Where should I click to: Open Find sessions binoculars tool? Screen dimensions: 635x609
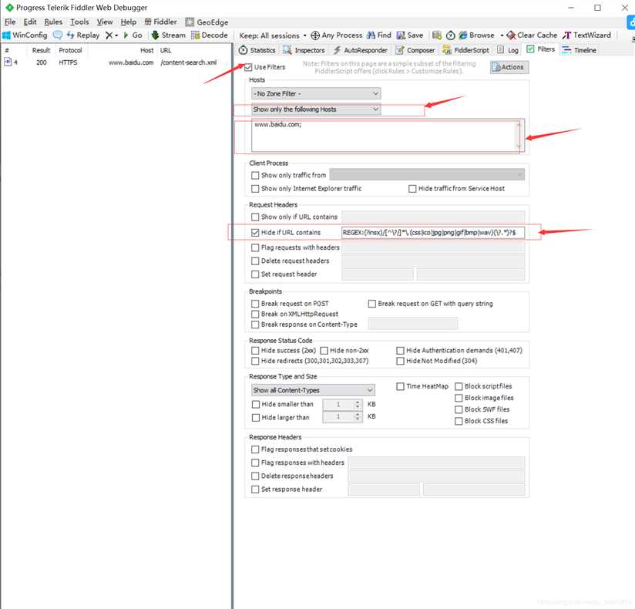(378, 35)
